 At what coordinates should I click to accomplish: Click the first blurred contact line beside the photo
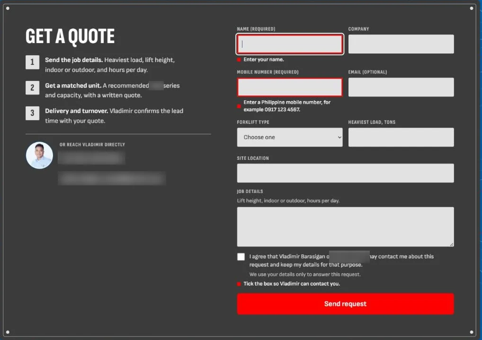pos(91,158)
